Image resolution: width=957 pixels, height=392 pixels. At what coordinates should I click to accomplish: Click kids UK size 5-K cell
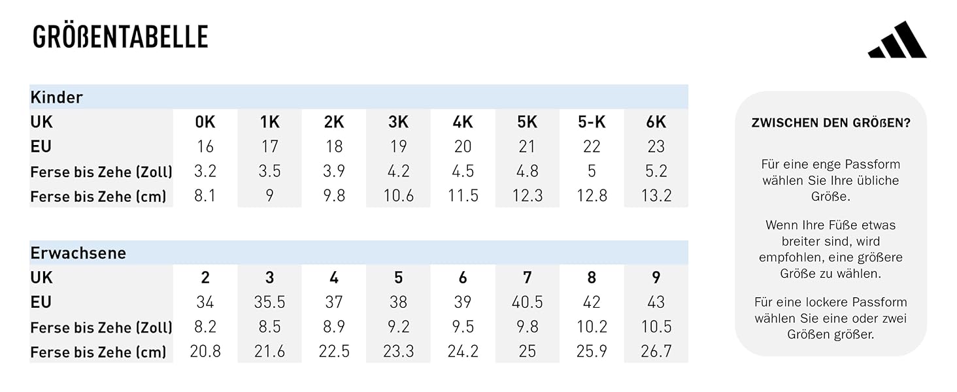(x=592, y=122)
